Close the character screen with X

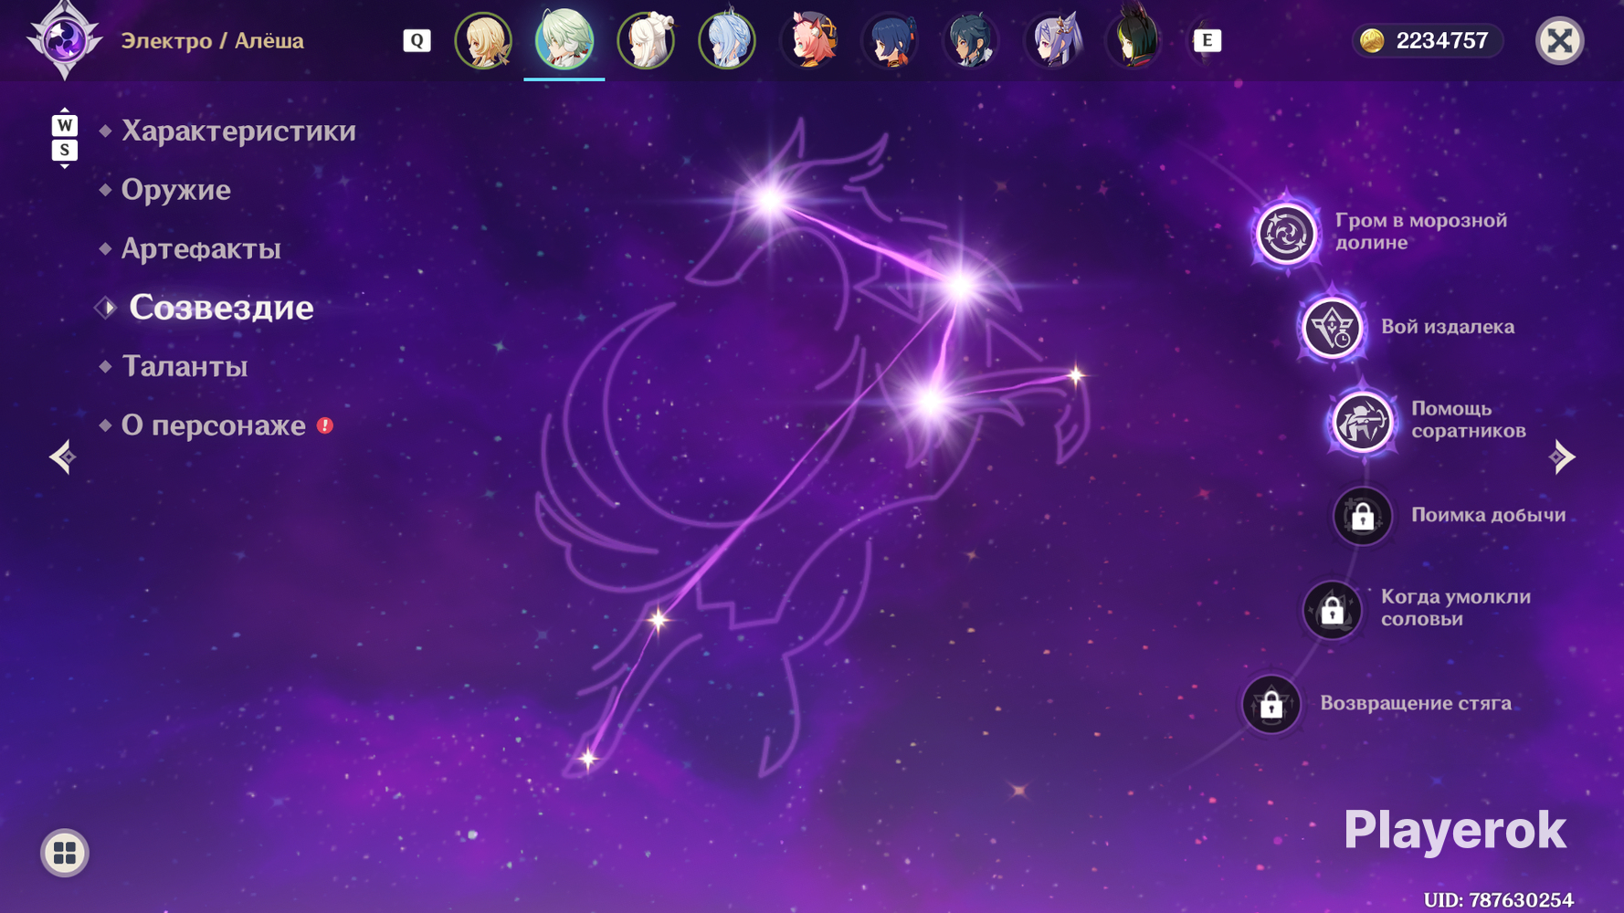1559,40
